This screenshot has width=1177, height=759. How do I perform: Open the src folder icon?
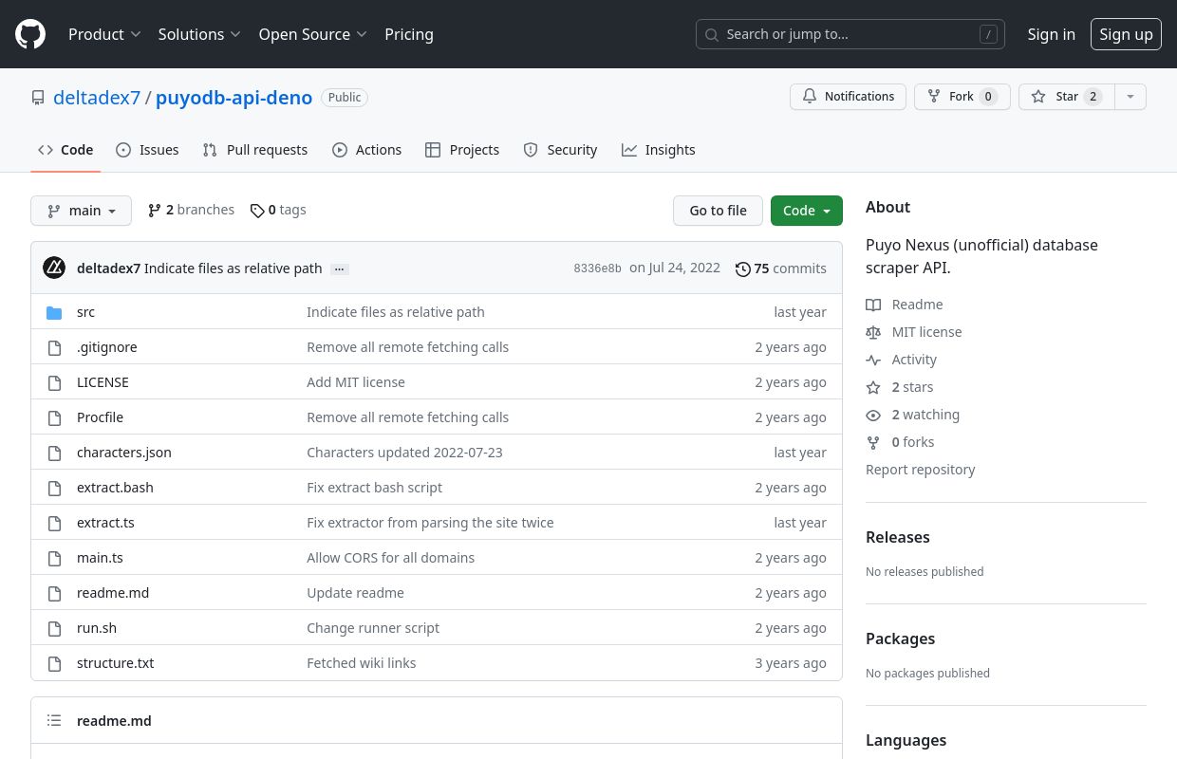click(x=54, y=312)
